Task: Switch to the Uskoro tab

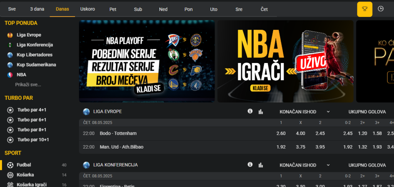Action: [87, 9]
